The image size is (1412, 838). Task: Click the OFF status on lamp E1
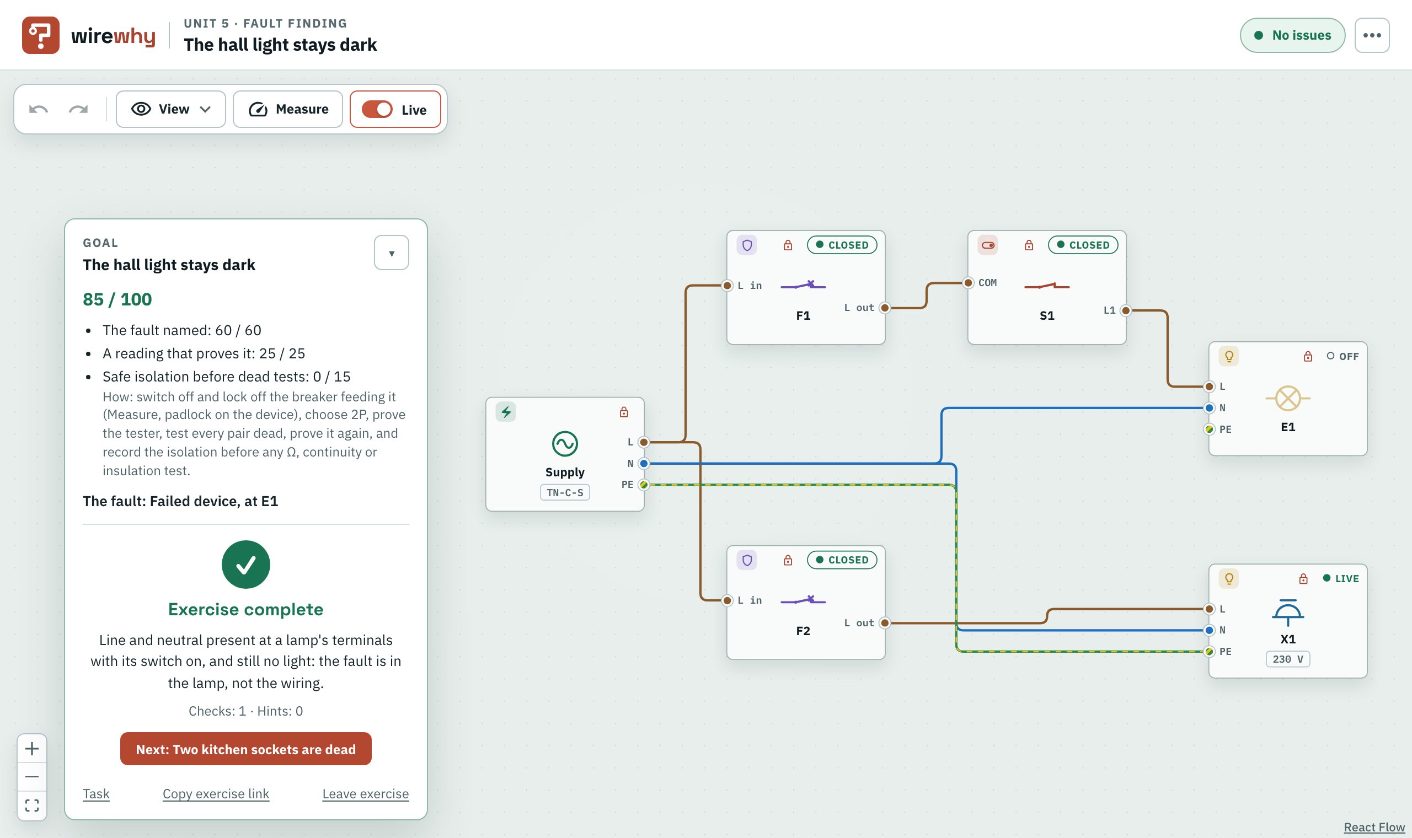(x=1343, y=356)
